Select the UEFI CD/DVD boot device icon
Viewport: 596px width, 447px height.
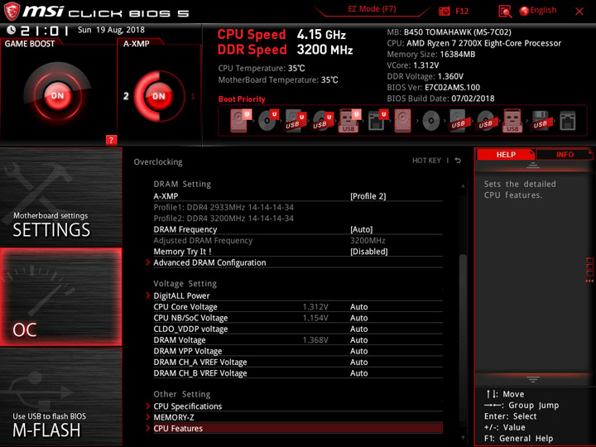[268, 121]
